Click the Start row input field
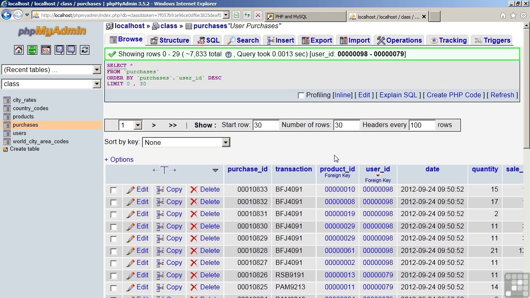The height and width of the screenshot is (298, 530). pyautogui.click(x=266, y=125)
